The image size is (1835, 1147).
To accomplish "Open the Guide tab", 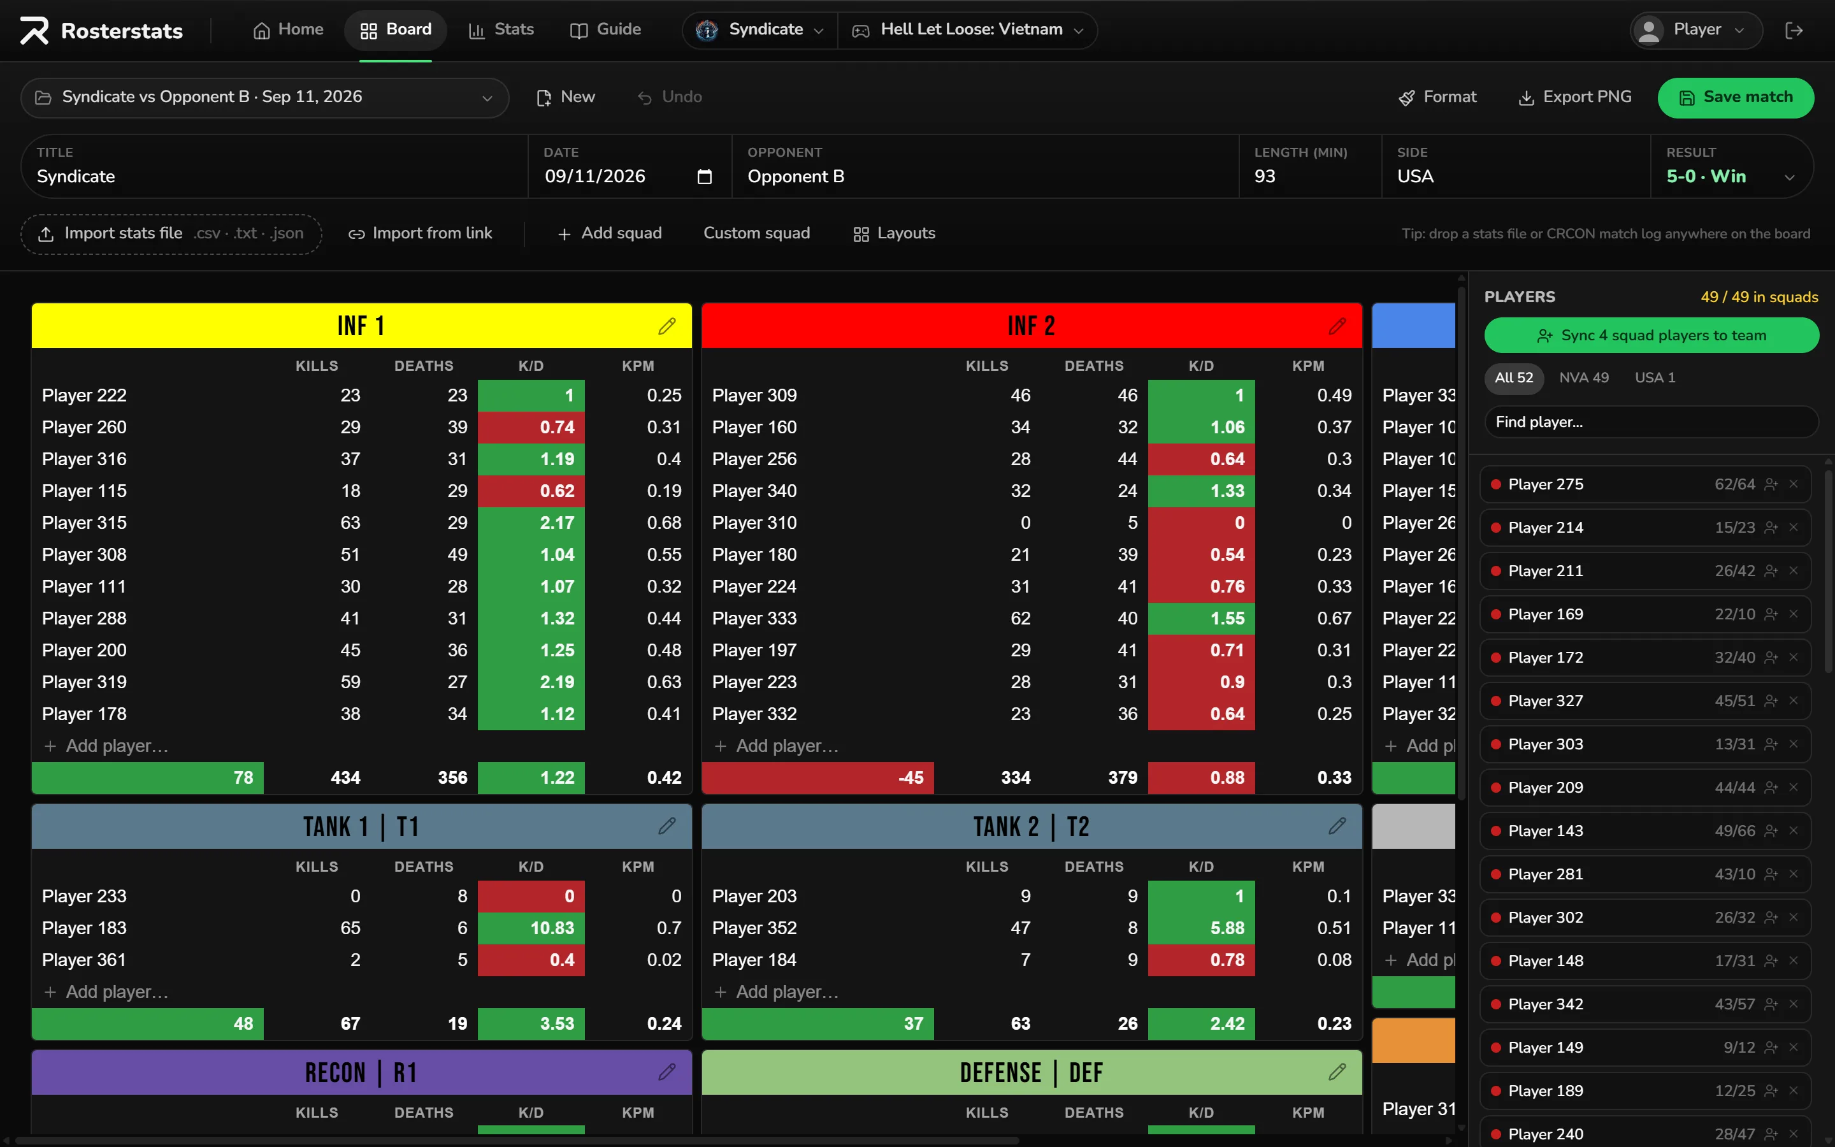I will [x=605, y=31].
